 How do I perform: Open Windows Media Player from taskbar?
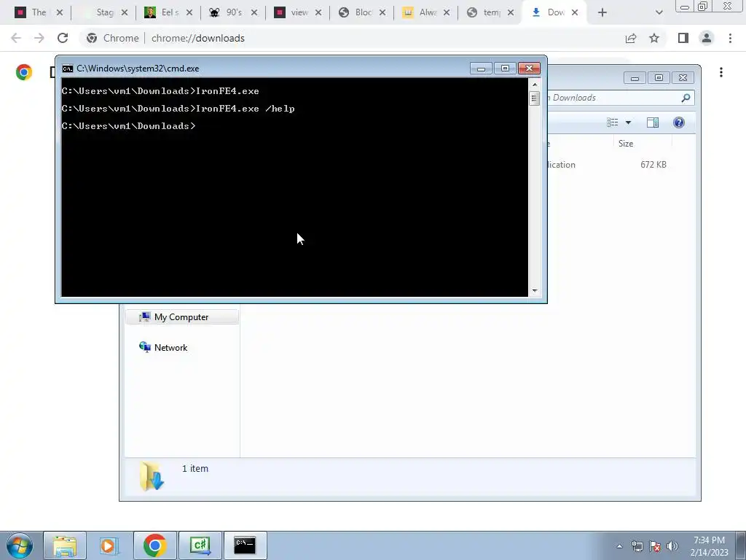pos(109,545)
